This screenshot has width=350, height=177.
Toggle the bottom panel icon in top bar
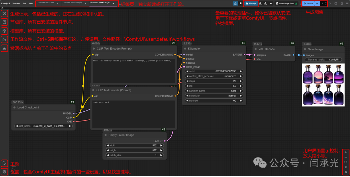point(342,3)
